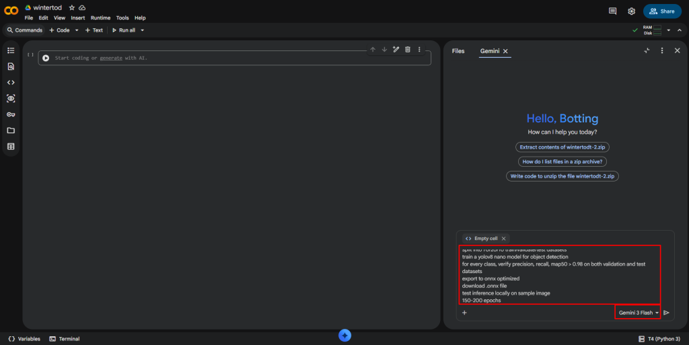Click How do I list files suggestion
The height and width of the screenshot is (345, 689).
tap(562, 161)
